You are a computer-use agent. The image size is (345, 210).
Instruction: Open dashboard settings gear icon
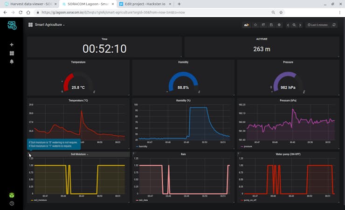click(x=279, y=25)
